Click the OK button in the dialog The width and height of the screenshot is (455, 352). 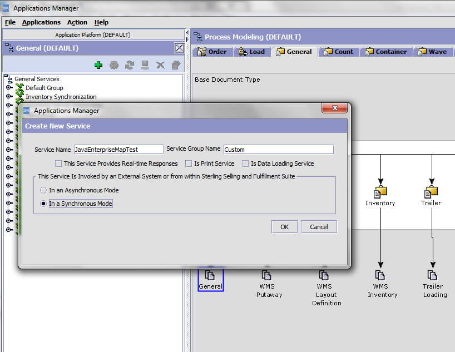[284, 226]
